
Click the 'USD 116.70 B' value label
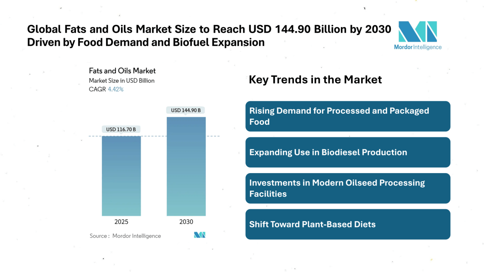[x=121, y=129]
